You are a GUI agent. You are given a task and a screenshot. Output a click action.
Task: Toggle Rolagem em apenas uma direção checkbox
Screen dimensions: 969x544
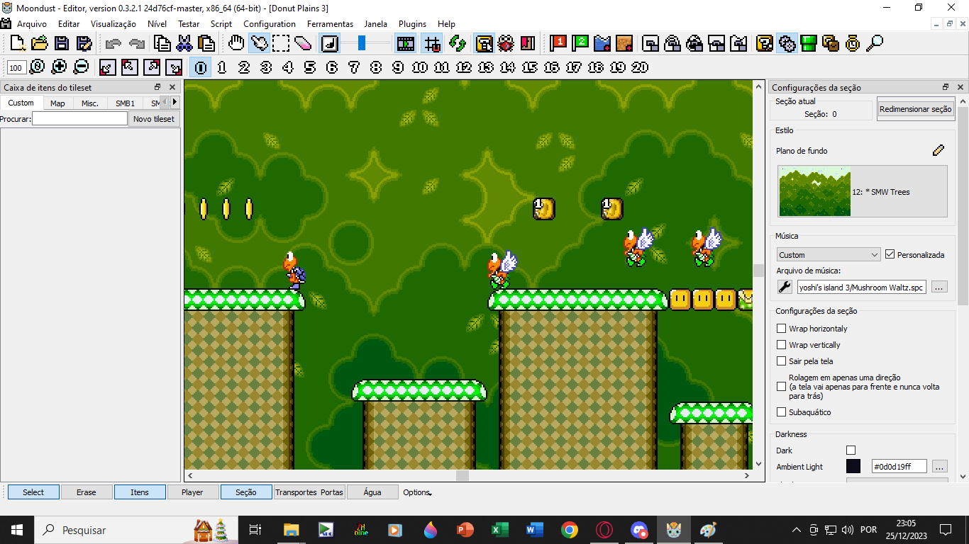pyautogui.click(x=782, y=387)
